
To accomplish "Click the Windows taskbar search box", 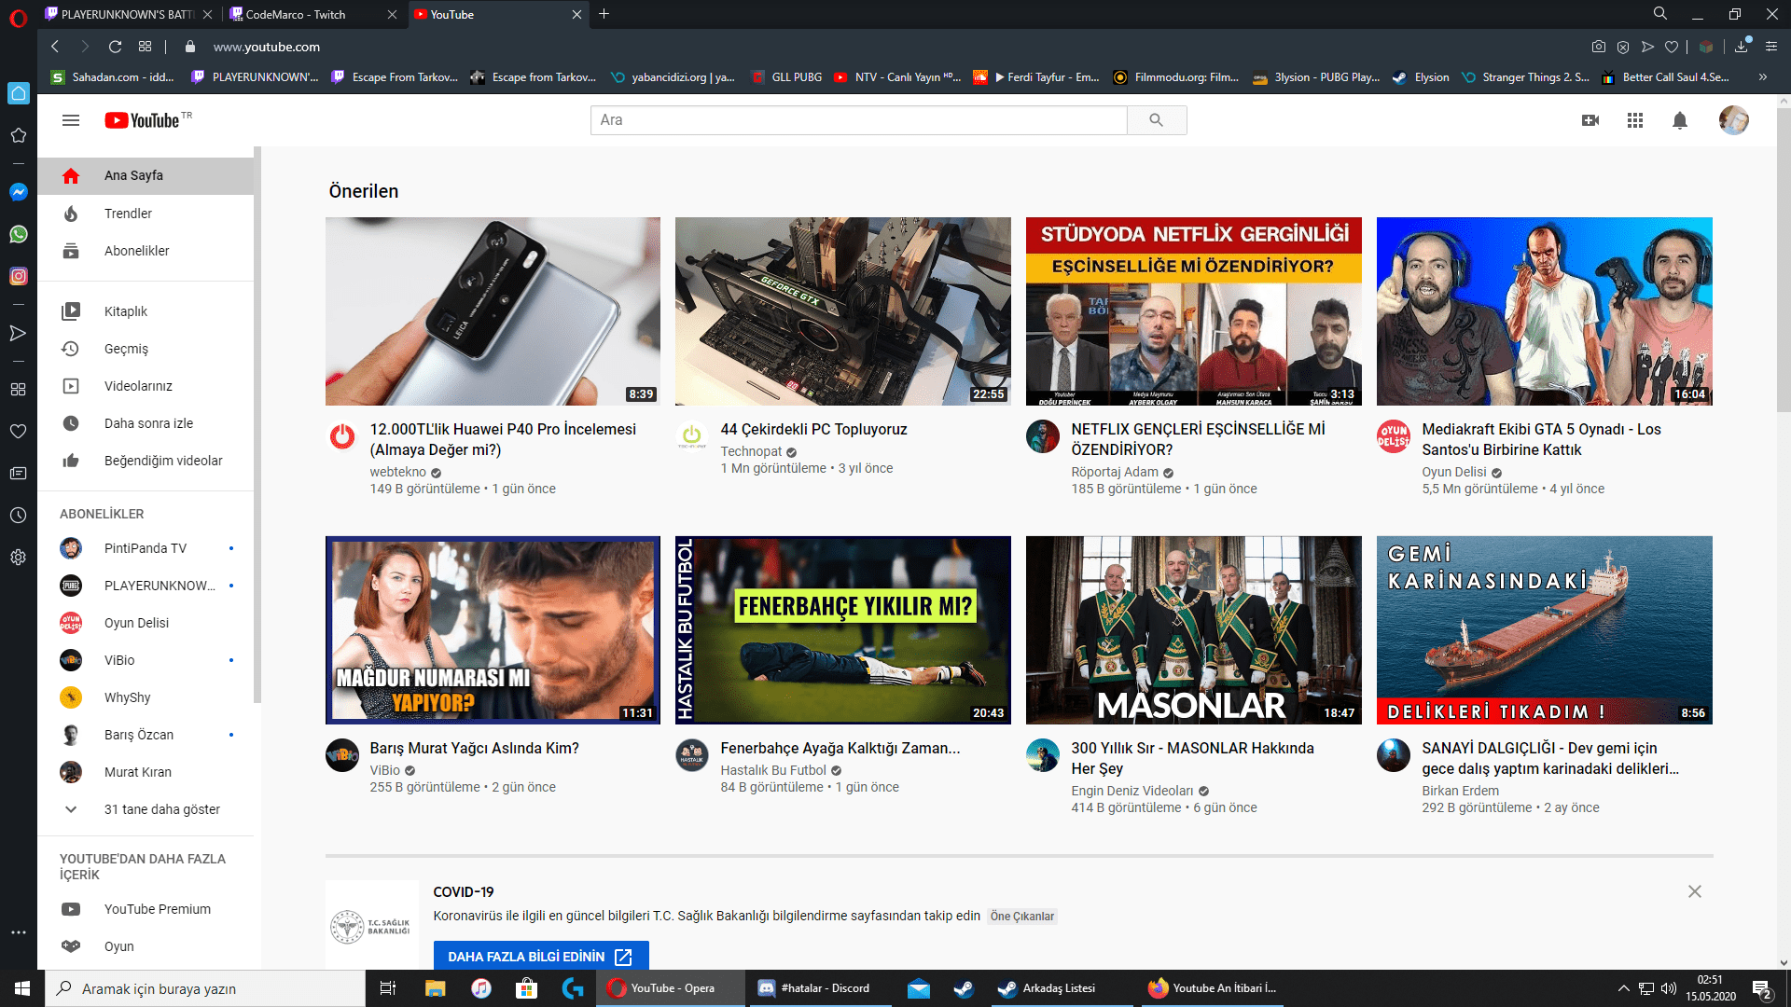I will (205, 988).
